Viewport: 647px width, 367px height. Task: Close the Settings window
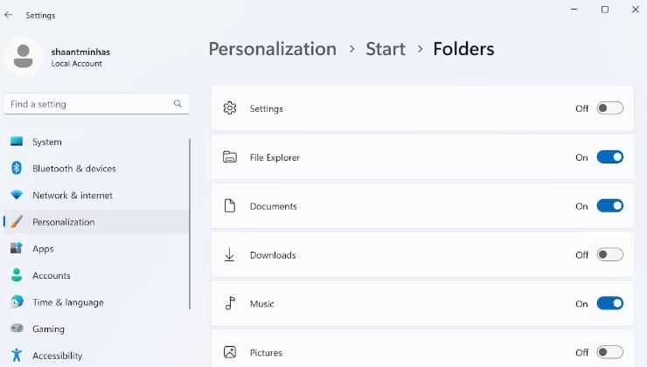(636, 9)
